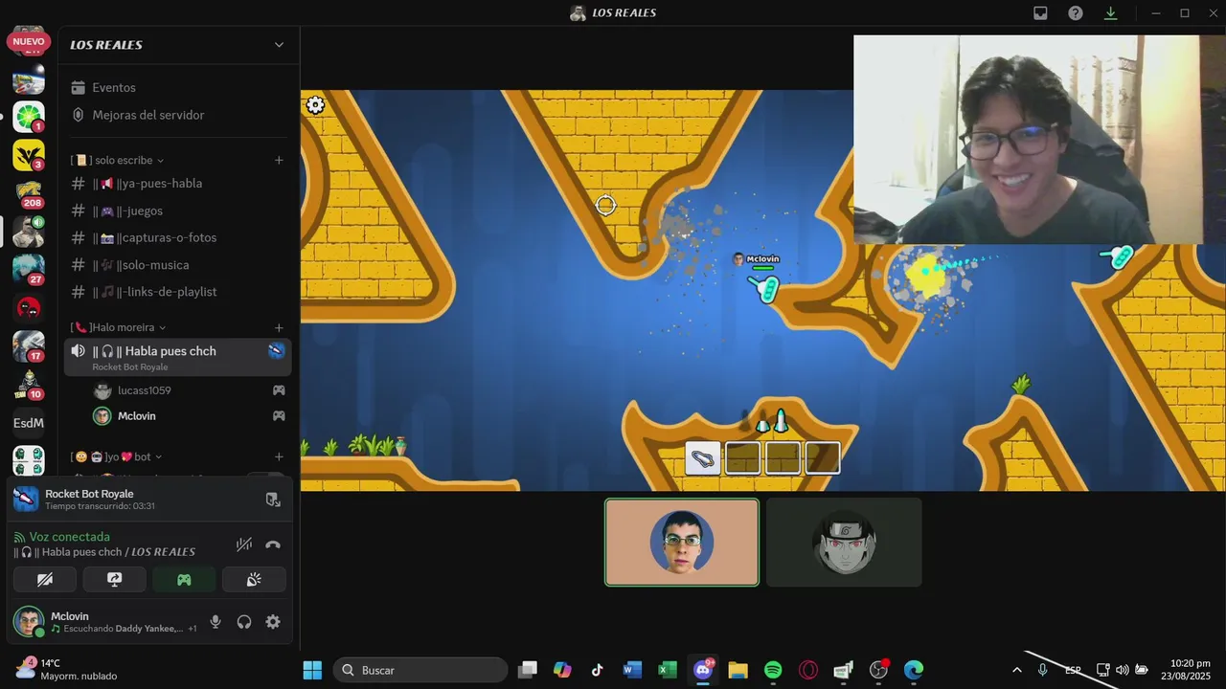The height and width of the screenshot is (689, 1226).
Task: Open the weather widget showing 14°C
Action: 65,669
